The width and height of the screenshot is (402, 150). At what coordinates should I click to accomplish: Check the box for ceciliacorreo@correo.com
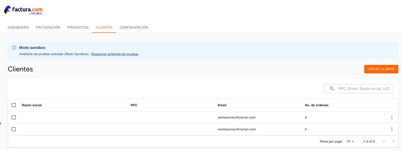(x=14, y=129)
